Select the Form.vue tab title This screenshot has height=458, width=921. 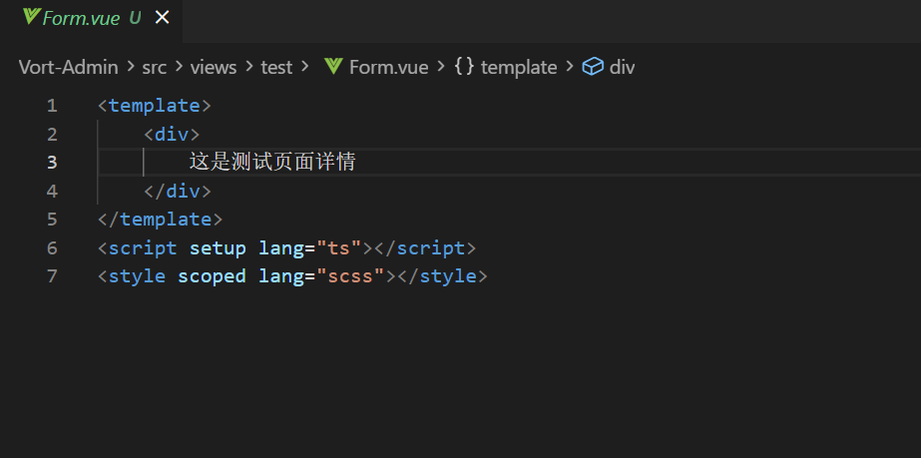80,18
